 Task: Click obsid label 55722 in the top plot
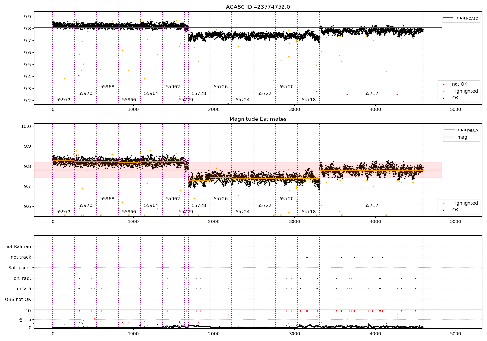tap(265, 94)
